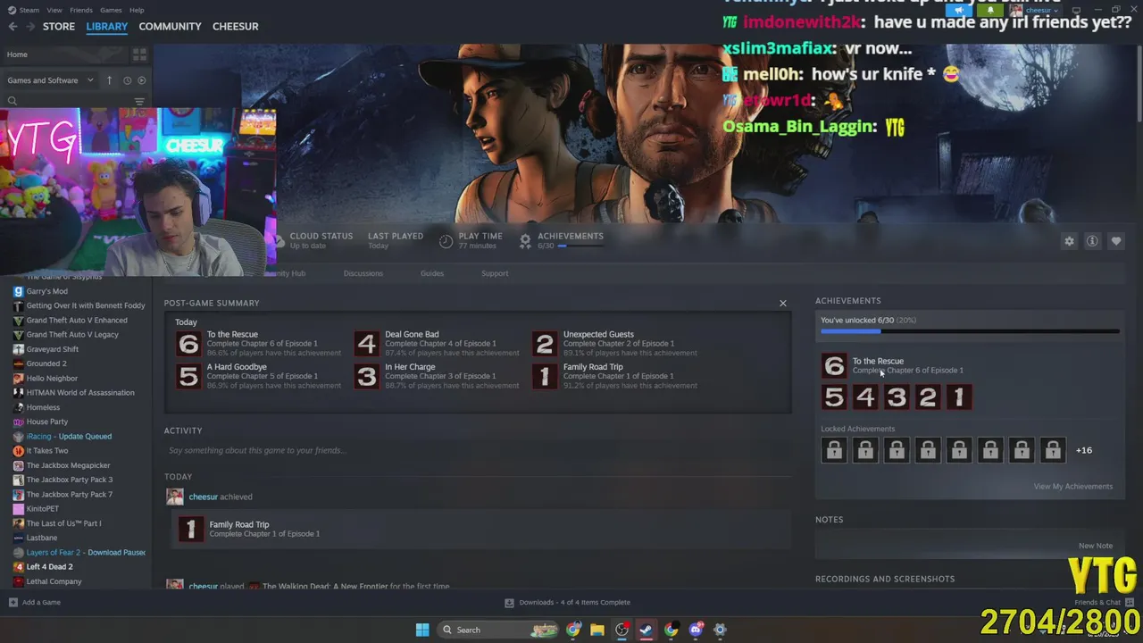
Task: Open the CHEESUR profile tab
Action: [236, 27]
